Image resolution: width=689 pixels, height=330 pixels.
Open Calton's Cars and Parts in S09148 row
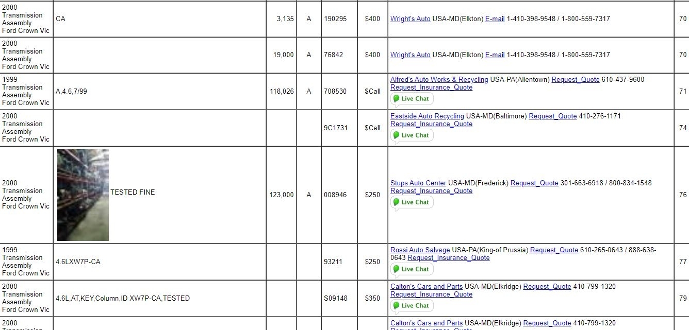click(426, 287)
